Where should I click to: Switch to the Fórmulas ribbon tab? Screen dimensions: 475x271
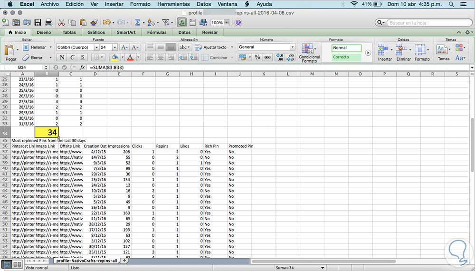tap(157, 32)
